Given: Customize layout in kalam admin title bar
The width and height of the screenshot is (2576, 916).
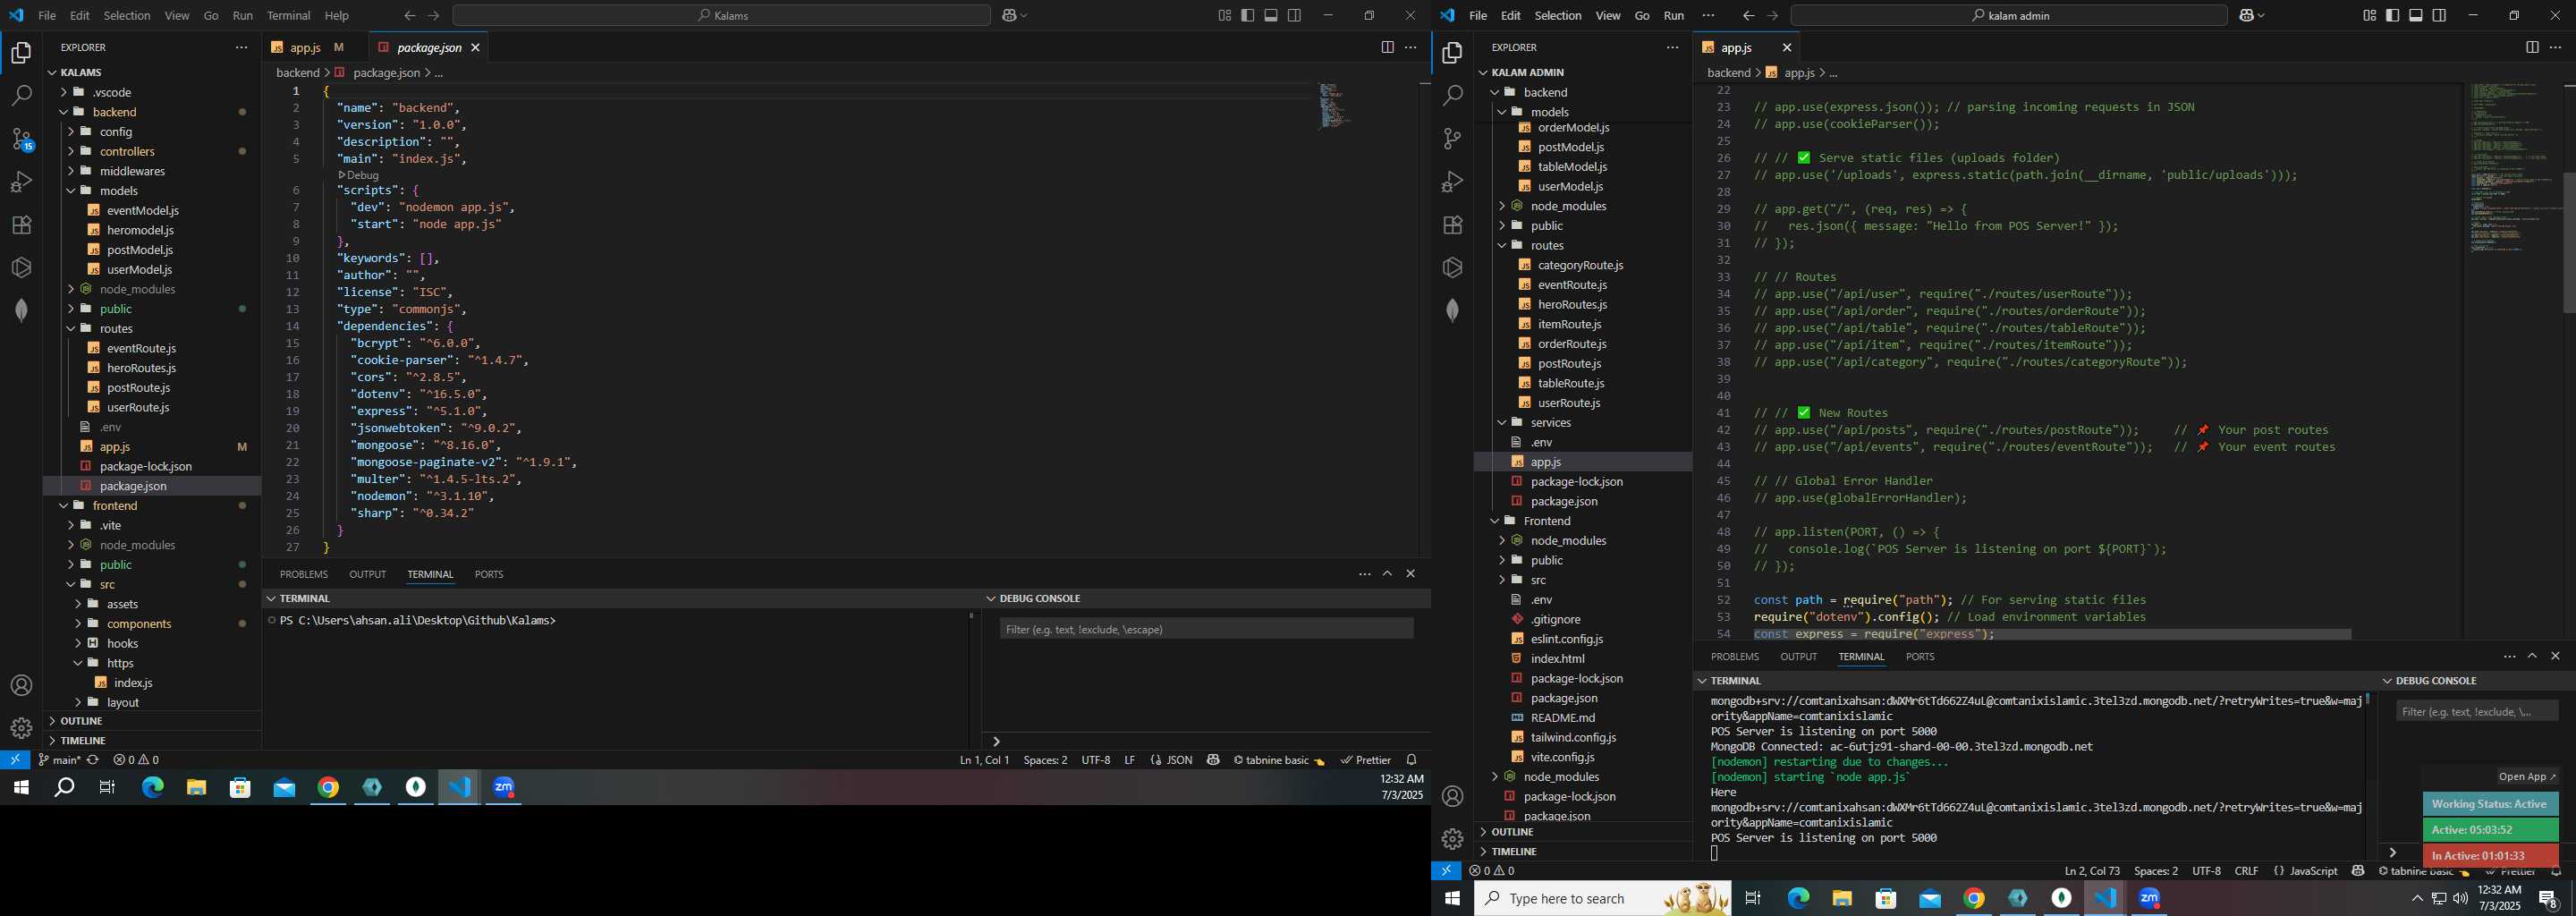Looking at the screenshot, I should tap(2369, 15).
